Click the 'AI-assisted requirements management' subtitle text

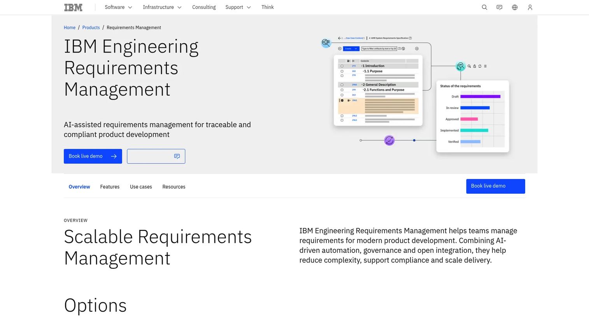click(157, 130)
